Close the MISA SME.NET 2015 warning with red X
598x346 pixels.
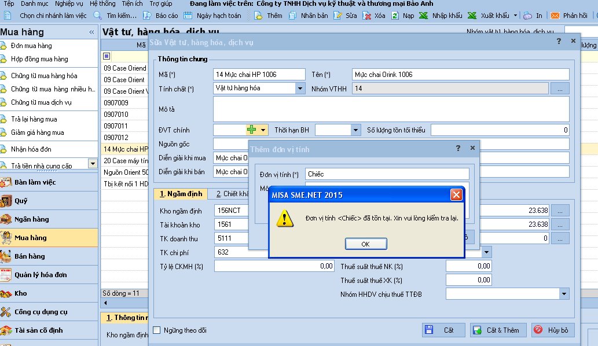point(456,195)
